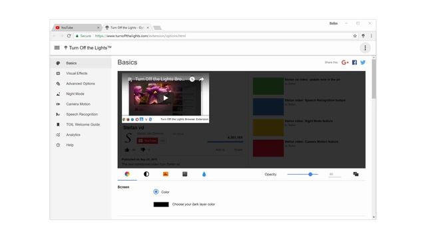426x239 pixels.
Task: Select the color palette tab icon
Action: 127,174
